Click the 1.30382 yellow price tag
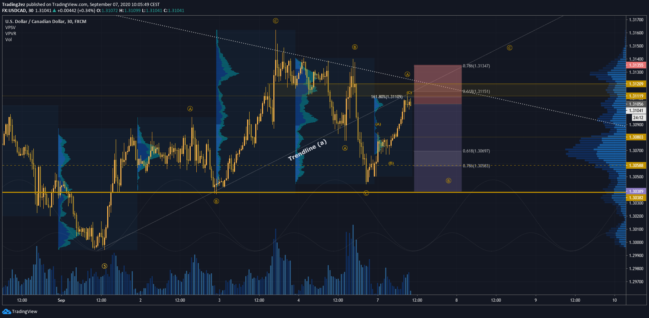Viewport: 649px width, 318px height. 636,198
